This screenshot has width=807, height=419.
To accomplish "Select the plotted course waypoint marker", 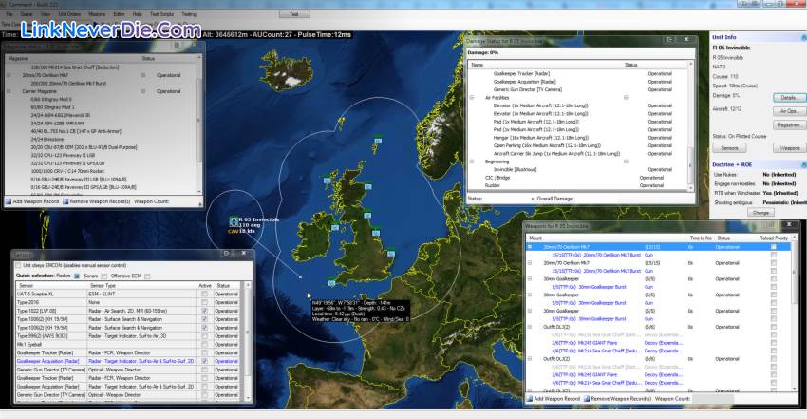I will pos(301,276).
